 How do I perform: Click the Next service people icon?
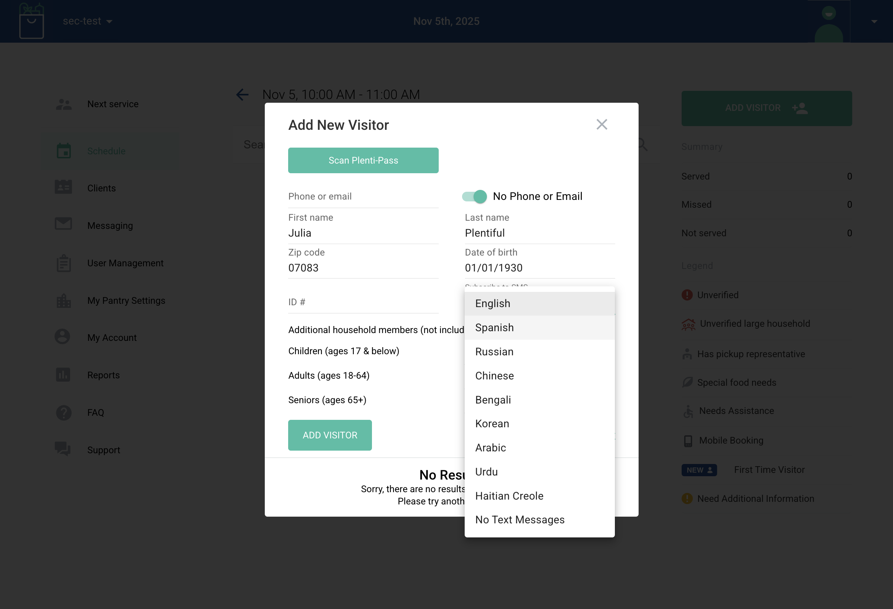click(x=63, y=104)
